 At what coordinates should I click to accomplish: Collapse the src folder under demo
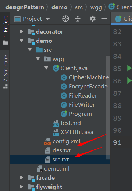(x=30, y=50)
